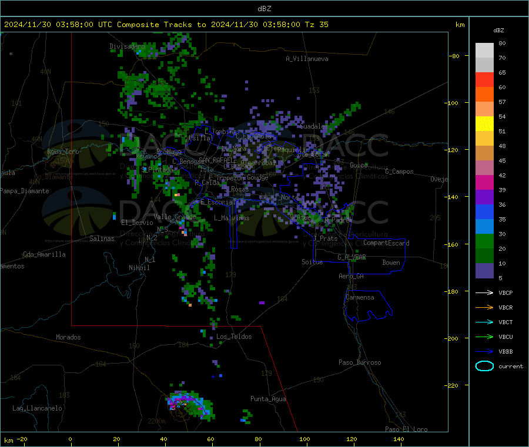This screenshot has width=529, height=447.
Task: Click the Carmensa map label
Action: 360,297
